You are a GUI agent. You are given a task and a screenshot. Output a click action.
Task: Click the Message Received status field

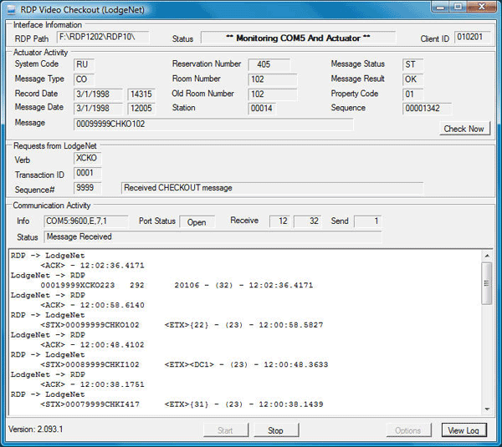[213, 237]
